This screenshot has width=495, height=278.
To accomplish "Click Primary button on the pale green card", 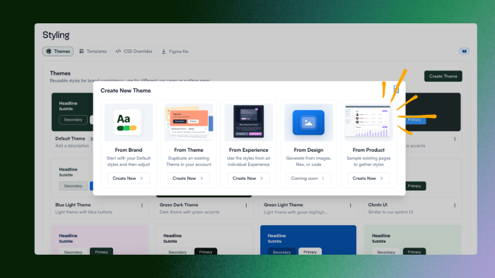I will click(x=414, y=252).
